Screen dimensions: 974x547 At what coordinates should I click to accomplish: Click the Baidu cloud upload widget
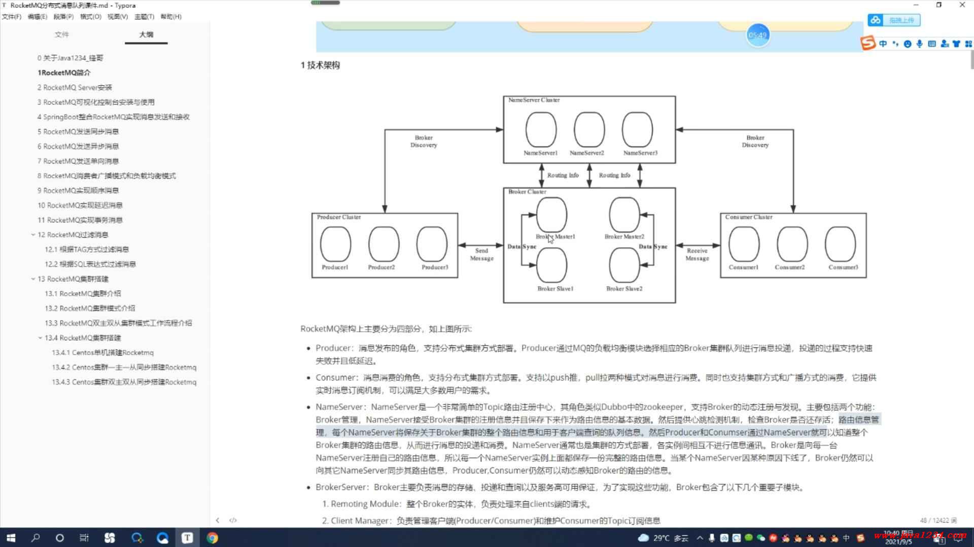[894, 20]
